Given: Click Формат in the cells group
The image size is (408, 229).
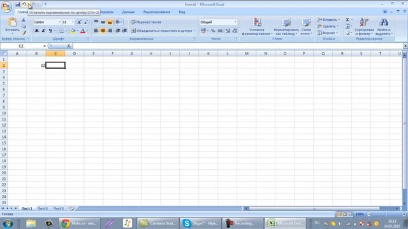Looking at the screenshot, I should pos(327,33).
